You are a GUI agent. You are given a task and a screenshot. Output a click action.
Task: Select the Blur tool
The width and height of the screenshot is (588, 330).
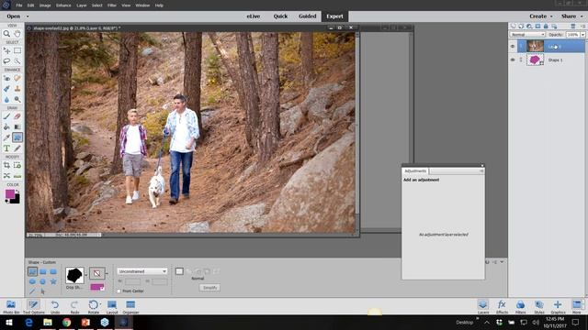[6, 99]
